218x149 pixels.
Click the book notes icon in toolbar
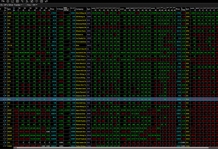point(41,1)
